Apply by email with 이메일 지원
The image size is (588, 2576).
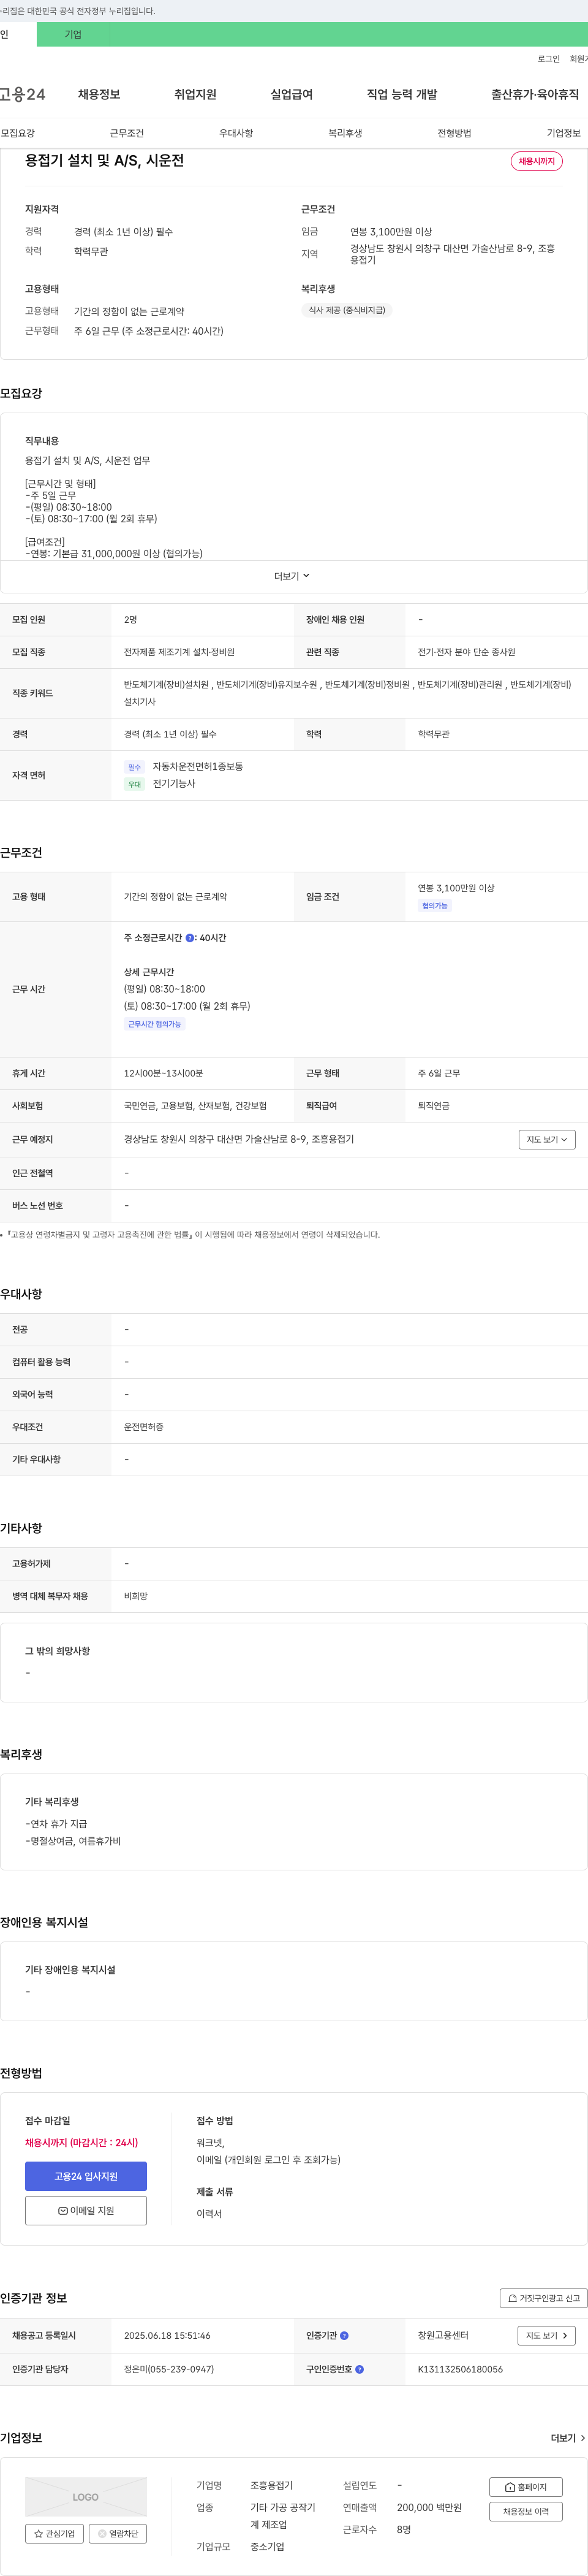(x=86, y=2210)
